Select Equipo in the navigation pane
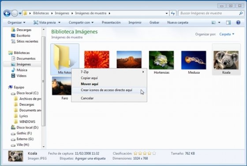 click(16, 87)
